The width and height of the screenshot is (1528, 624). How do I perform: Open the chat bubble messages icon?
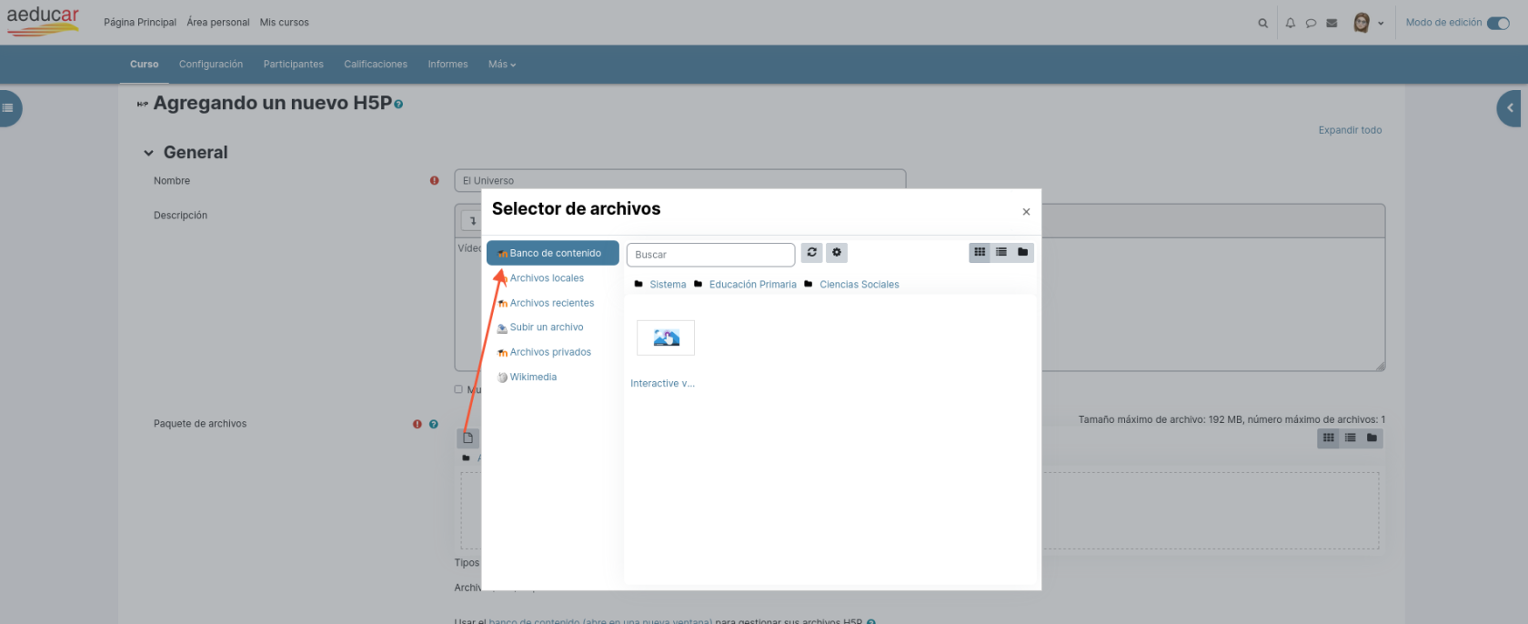click(1311, 24)
